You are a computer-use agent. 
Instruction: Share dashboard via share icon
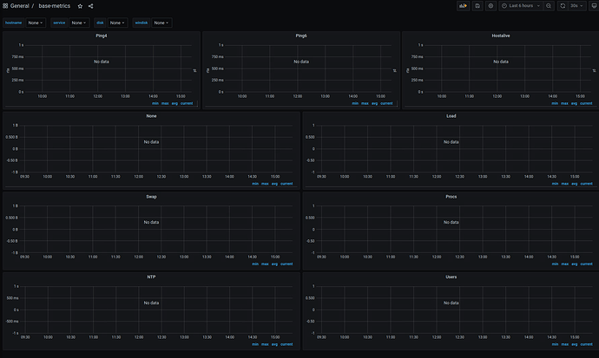click(90, 6)
